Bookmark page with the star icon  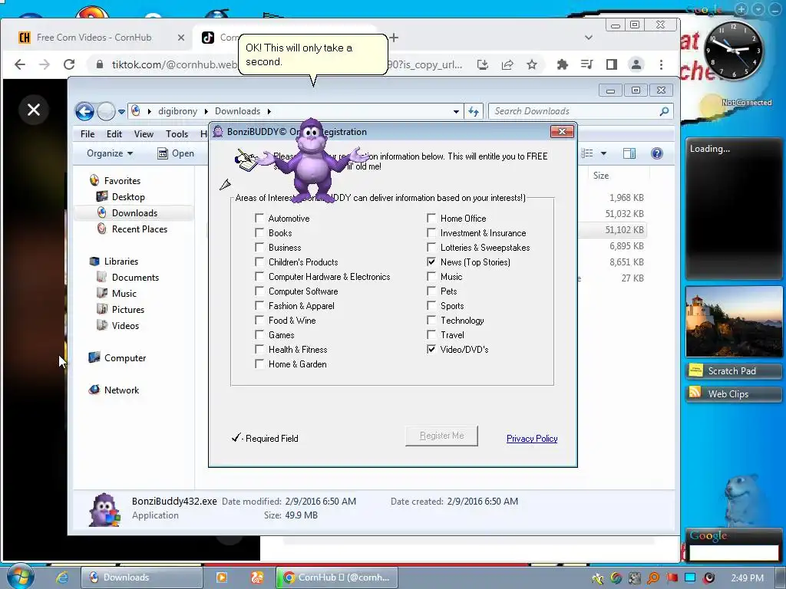click(x=532, y=64)
